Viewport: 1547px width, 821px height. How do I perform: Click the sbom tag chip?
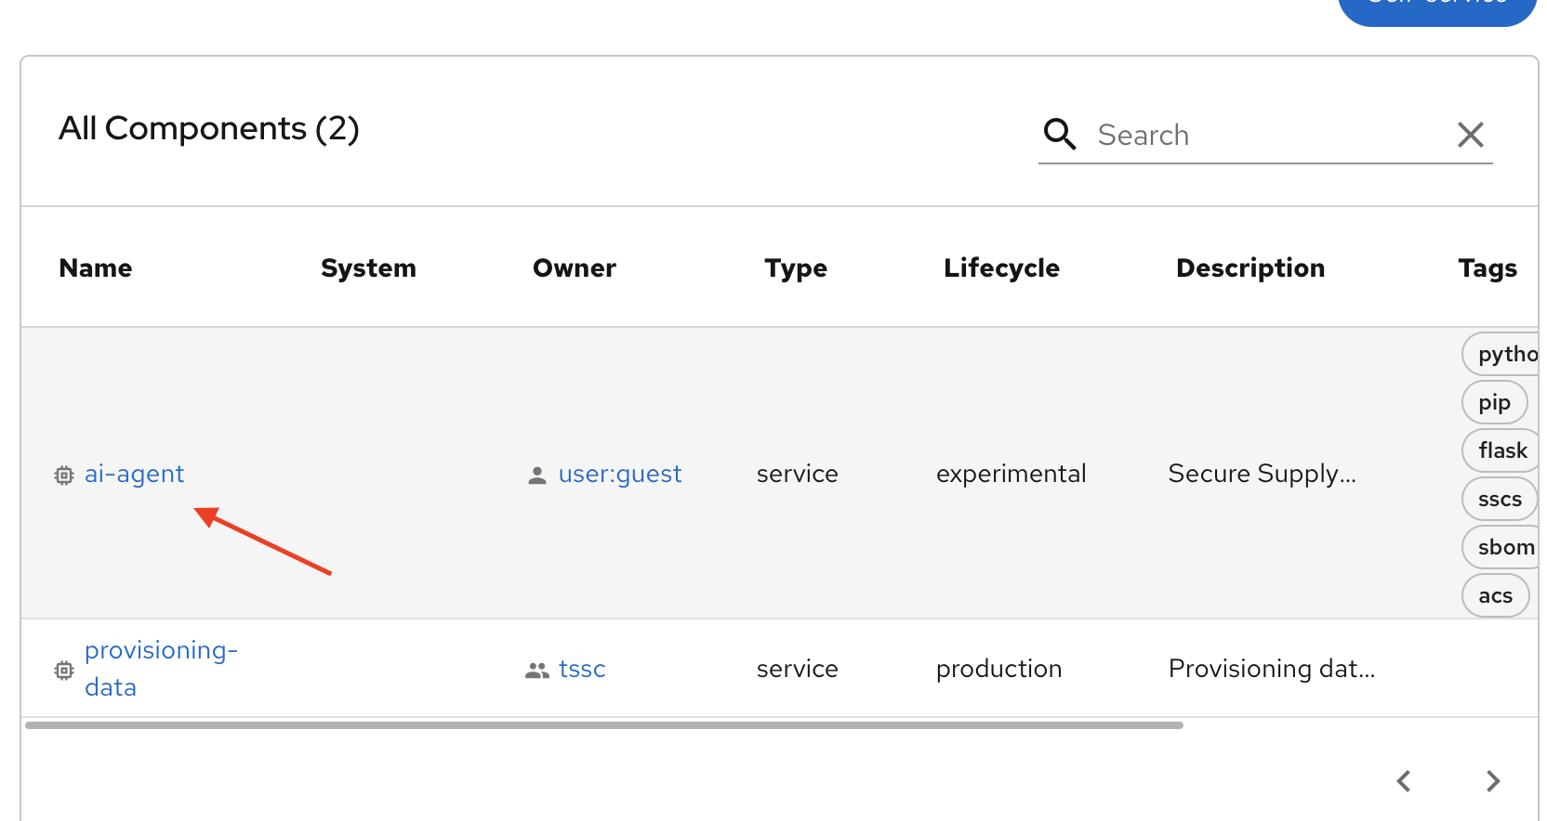1502,547
